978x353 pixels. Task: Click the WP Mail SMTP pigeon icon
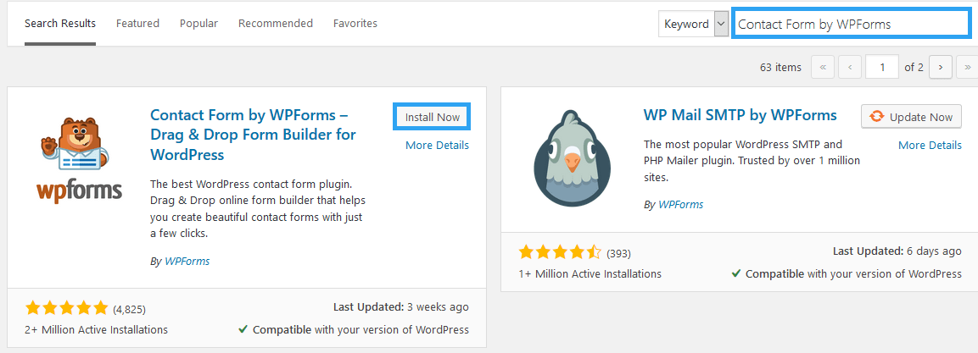pyautogui.click(x=570, y=158)
